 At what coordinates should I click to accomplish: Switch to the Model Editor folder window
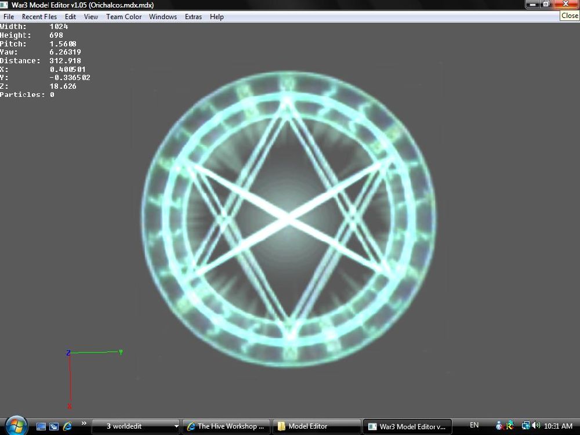pos(316,426)
